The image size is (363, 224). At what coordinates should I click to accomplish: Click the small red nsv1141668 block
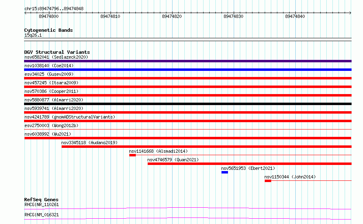133,155
